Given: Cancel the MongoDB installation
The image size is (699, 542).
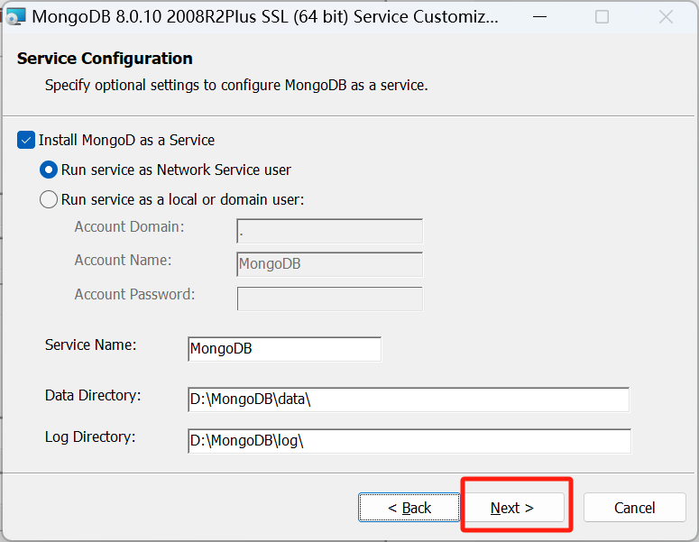Looking at the screenshot, I should coord(634,507).
